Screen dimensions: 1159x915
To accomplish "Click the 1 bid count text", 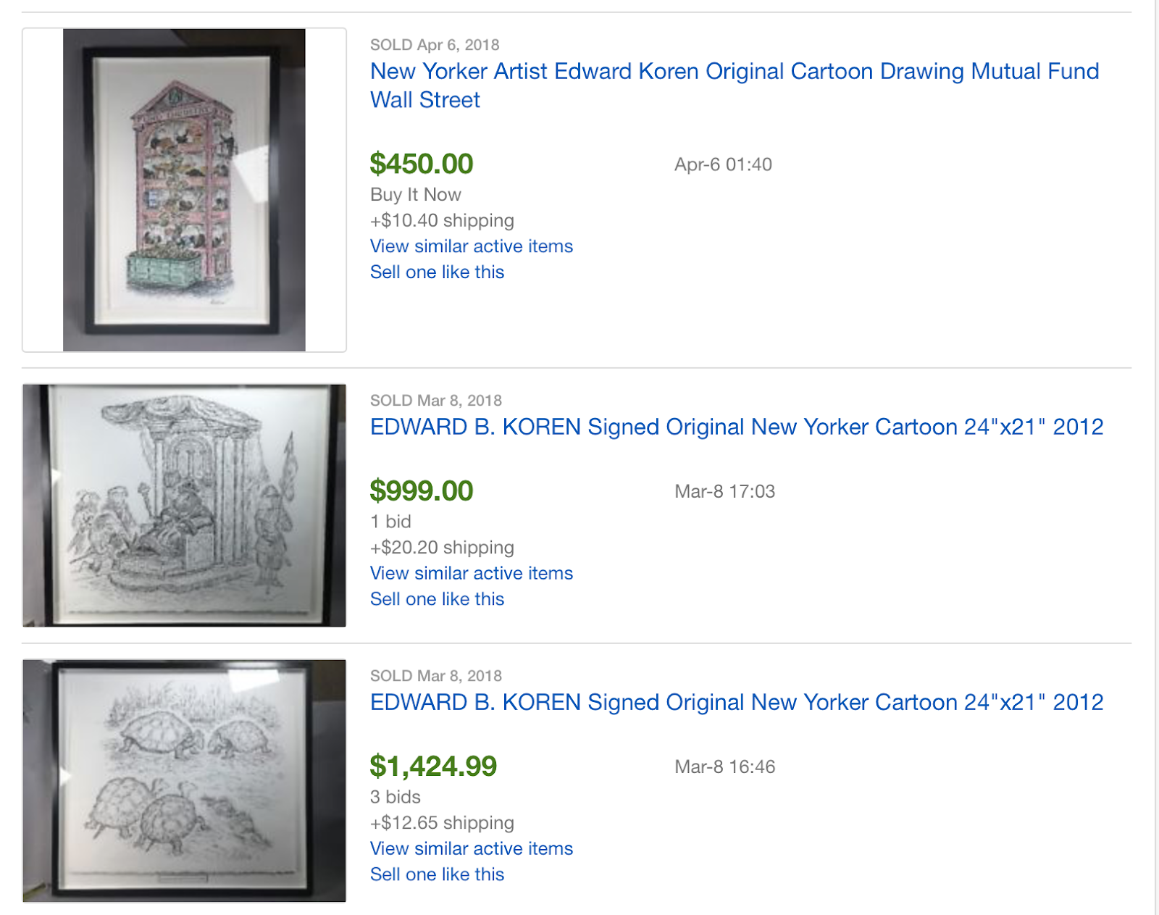I will click(x=390, y=522).
